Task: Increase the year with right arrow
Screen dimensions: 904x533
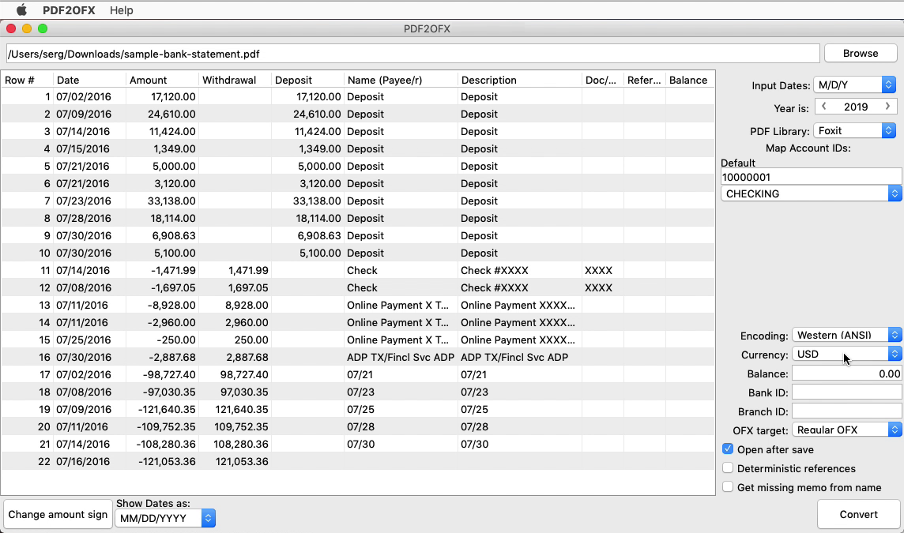Action: 887,107
